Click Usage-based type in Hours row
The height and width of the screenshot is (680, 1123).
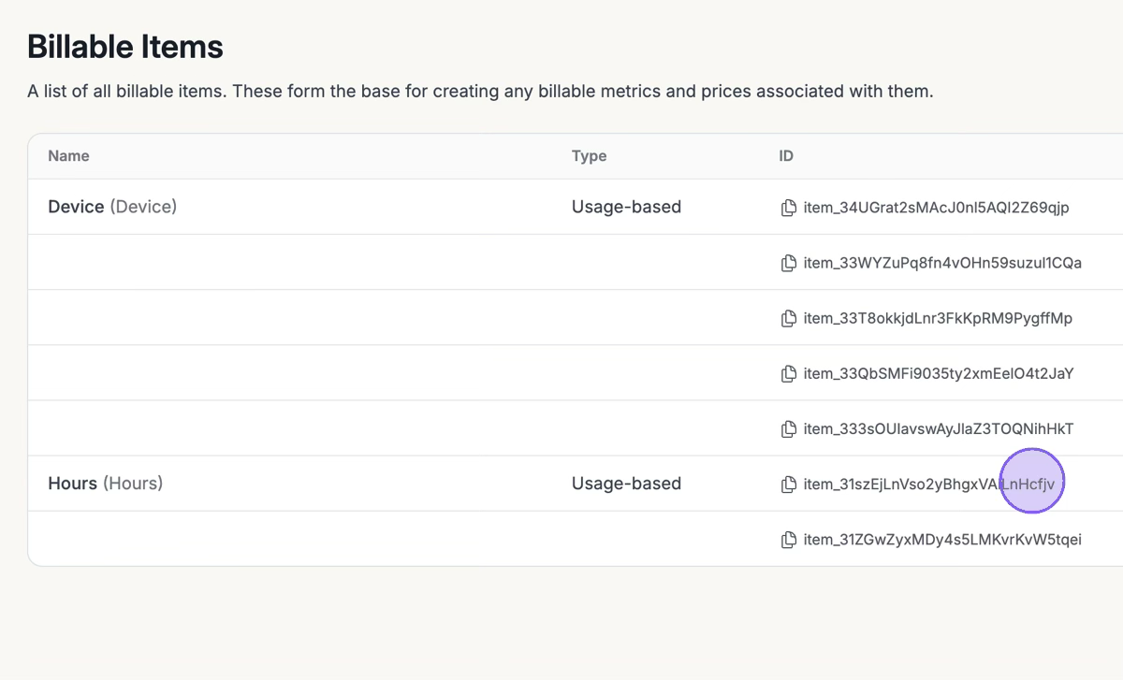pyautogui.click(x=626, y=484)
